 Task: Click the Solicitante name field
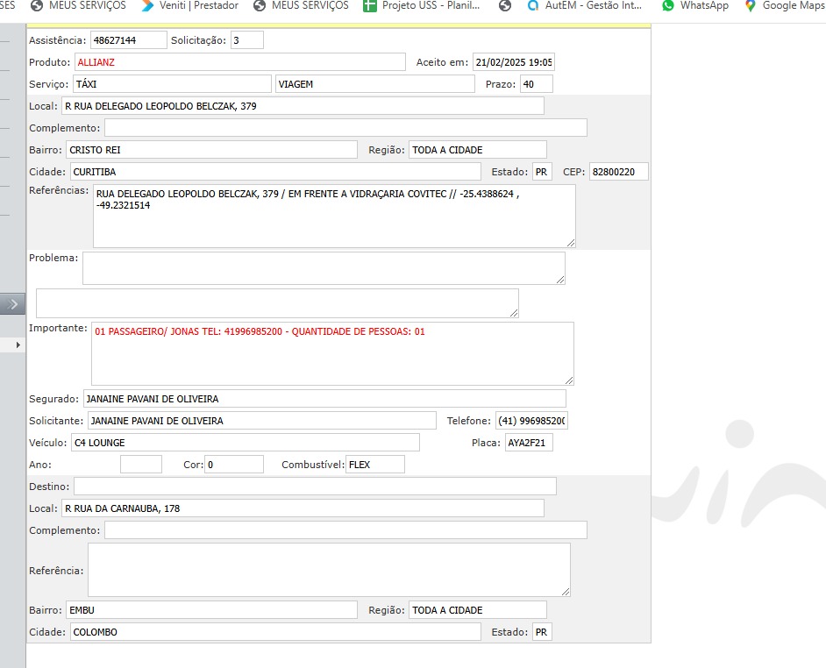pyautogui.click(x=262, y=421)
